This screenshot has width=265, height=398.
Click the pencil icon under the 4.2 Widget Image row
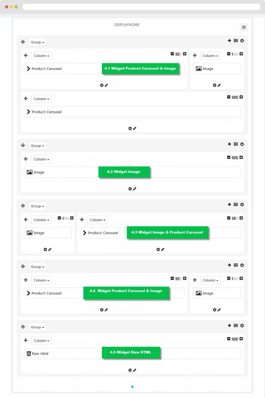click(135, 189)
